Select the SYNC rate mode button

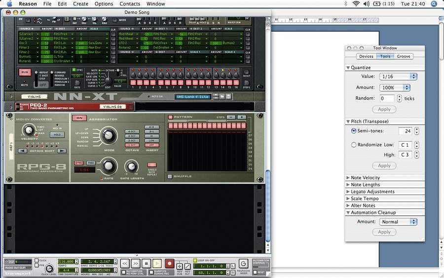[79, 163]
